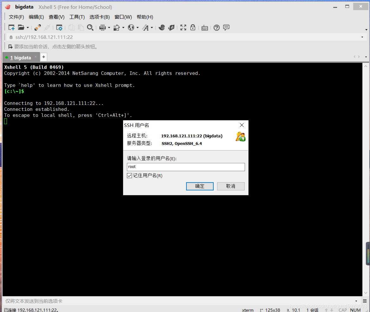The image size is (370, 312).
Task: Click the tab scroll-right arrow
Action: 359,57
